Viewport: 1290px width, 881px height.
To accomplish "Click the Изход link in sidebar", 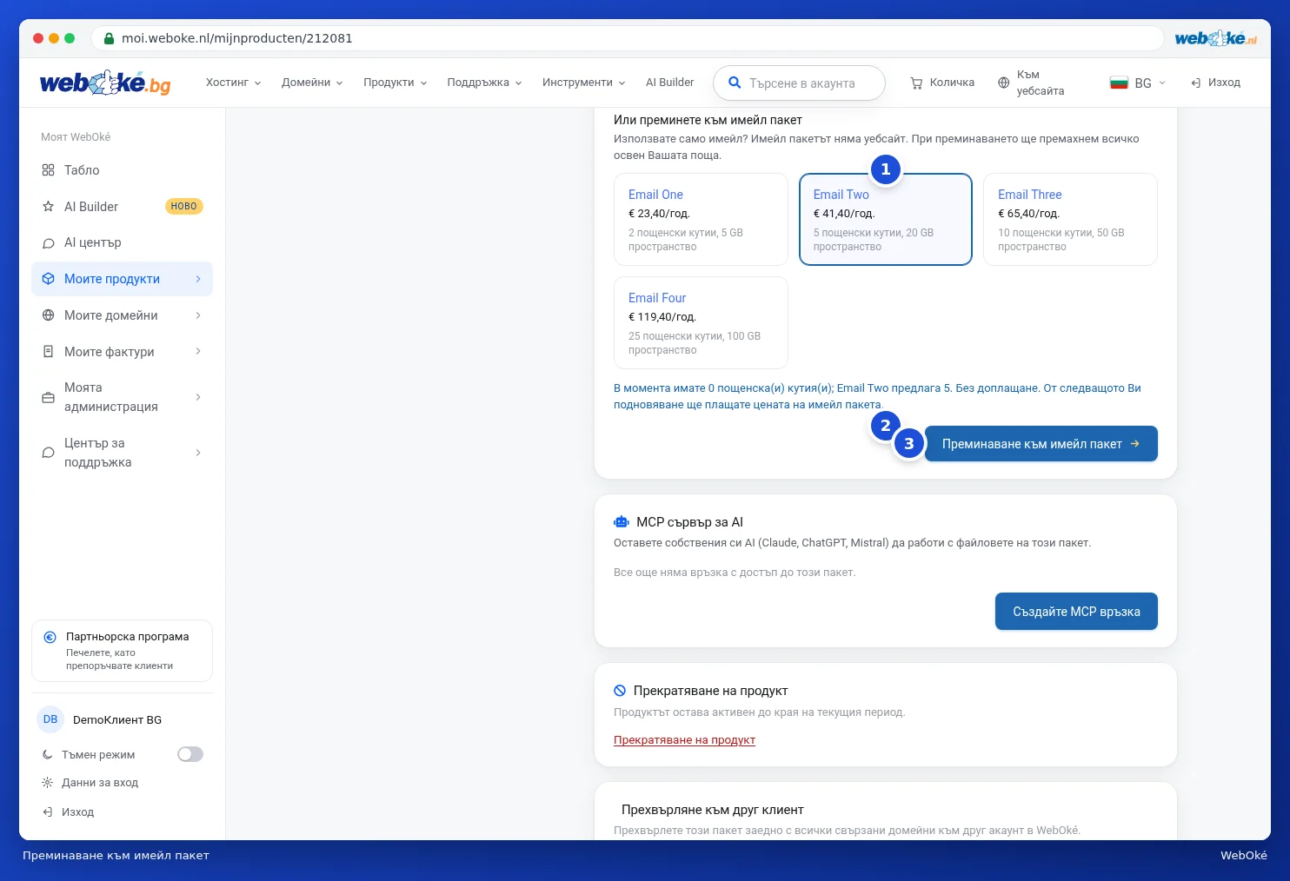I will click(x=77, y=812).
